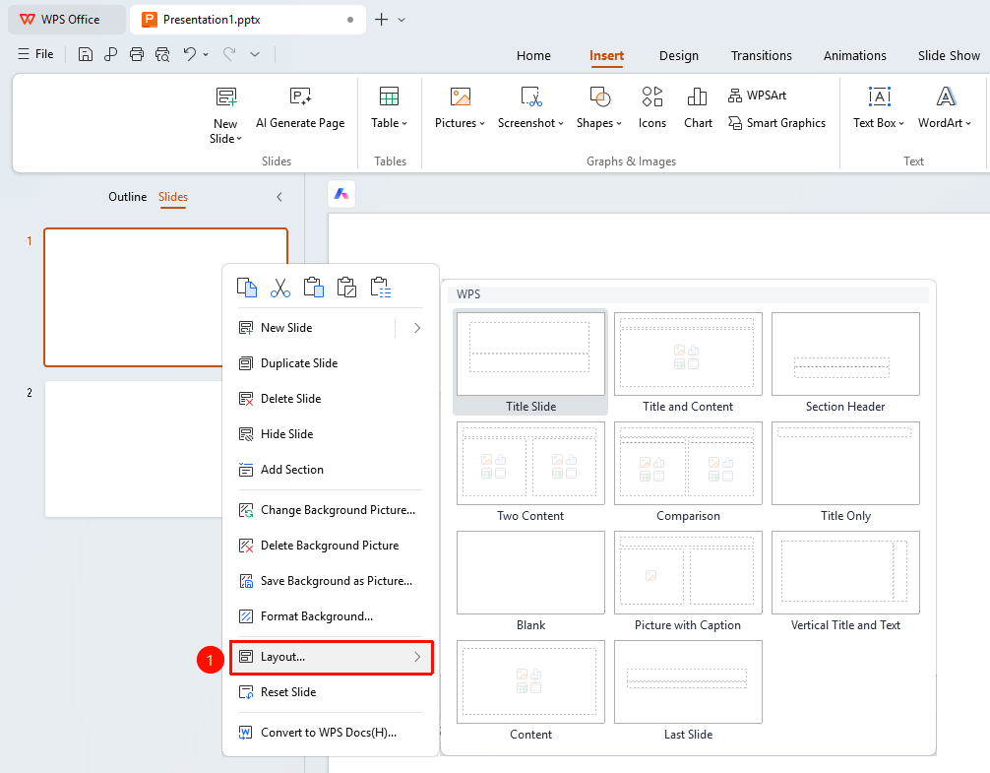Expand the customize quick access toolbar arrow
The image size is (990, 773).
click(x=255, y=54)
